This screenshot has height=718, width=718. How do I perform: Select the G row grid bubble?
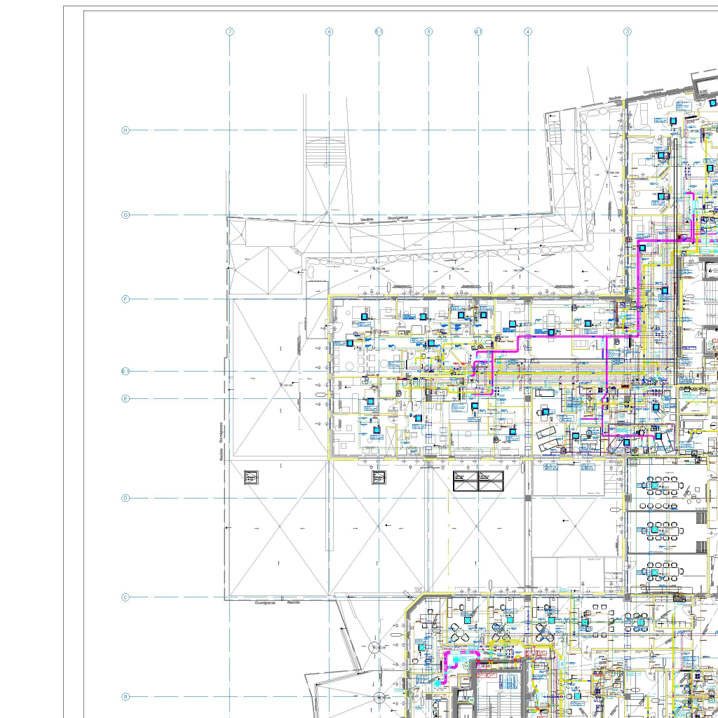tap(126, 215)
